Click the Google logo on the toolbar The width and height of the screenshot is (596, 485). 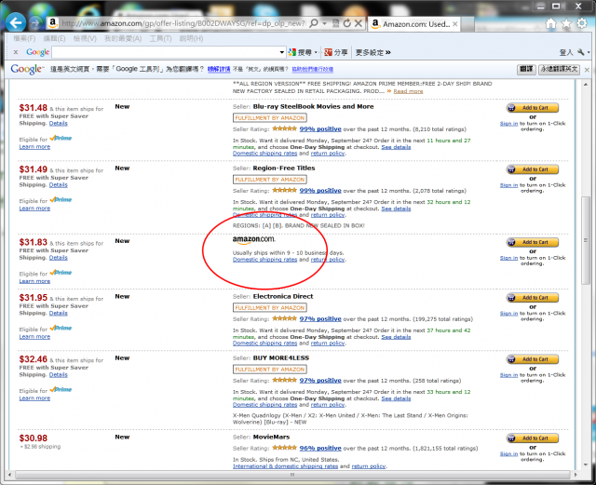37,52
